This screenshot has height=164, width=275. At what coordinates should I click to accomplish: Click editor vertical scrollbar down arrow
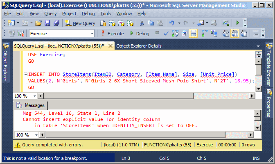[259, 89]
